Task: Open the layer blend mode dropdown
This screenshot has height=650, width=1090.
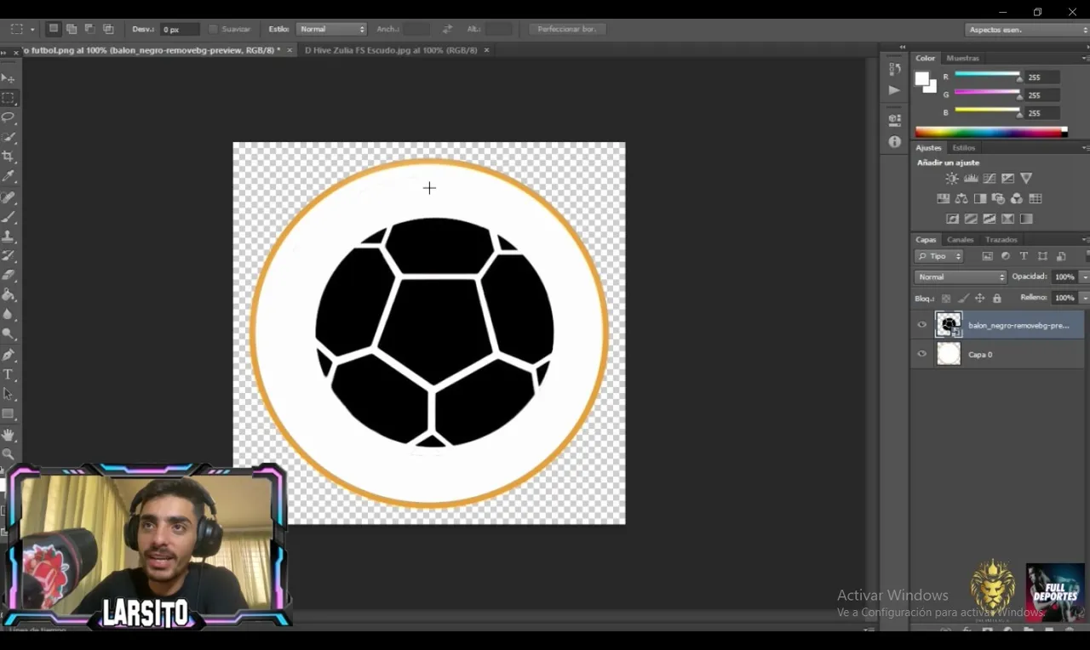Action: tap(961, 277)
